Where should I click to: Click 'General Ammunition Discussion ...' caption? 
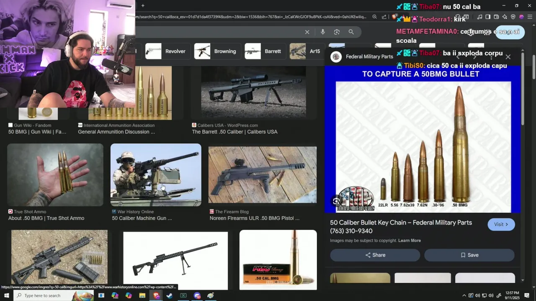click(x=116, y=132)
